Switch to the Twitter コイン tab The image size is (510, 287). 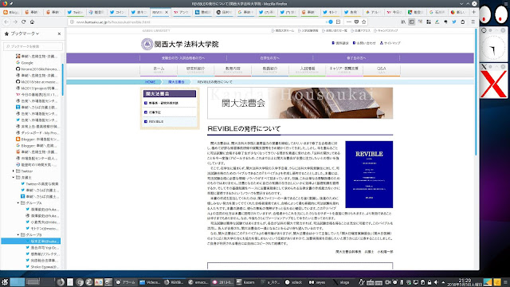[x=118, y=12]
